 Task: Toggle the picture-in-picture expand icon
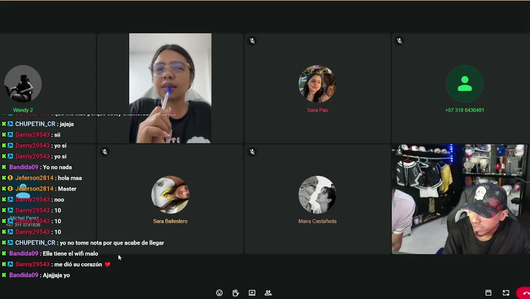[506, 293]
